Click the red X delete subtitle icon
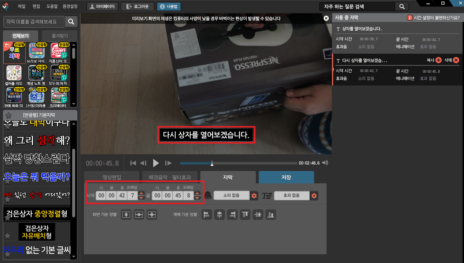 (x=456, y=60)
